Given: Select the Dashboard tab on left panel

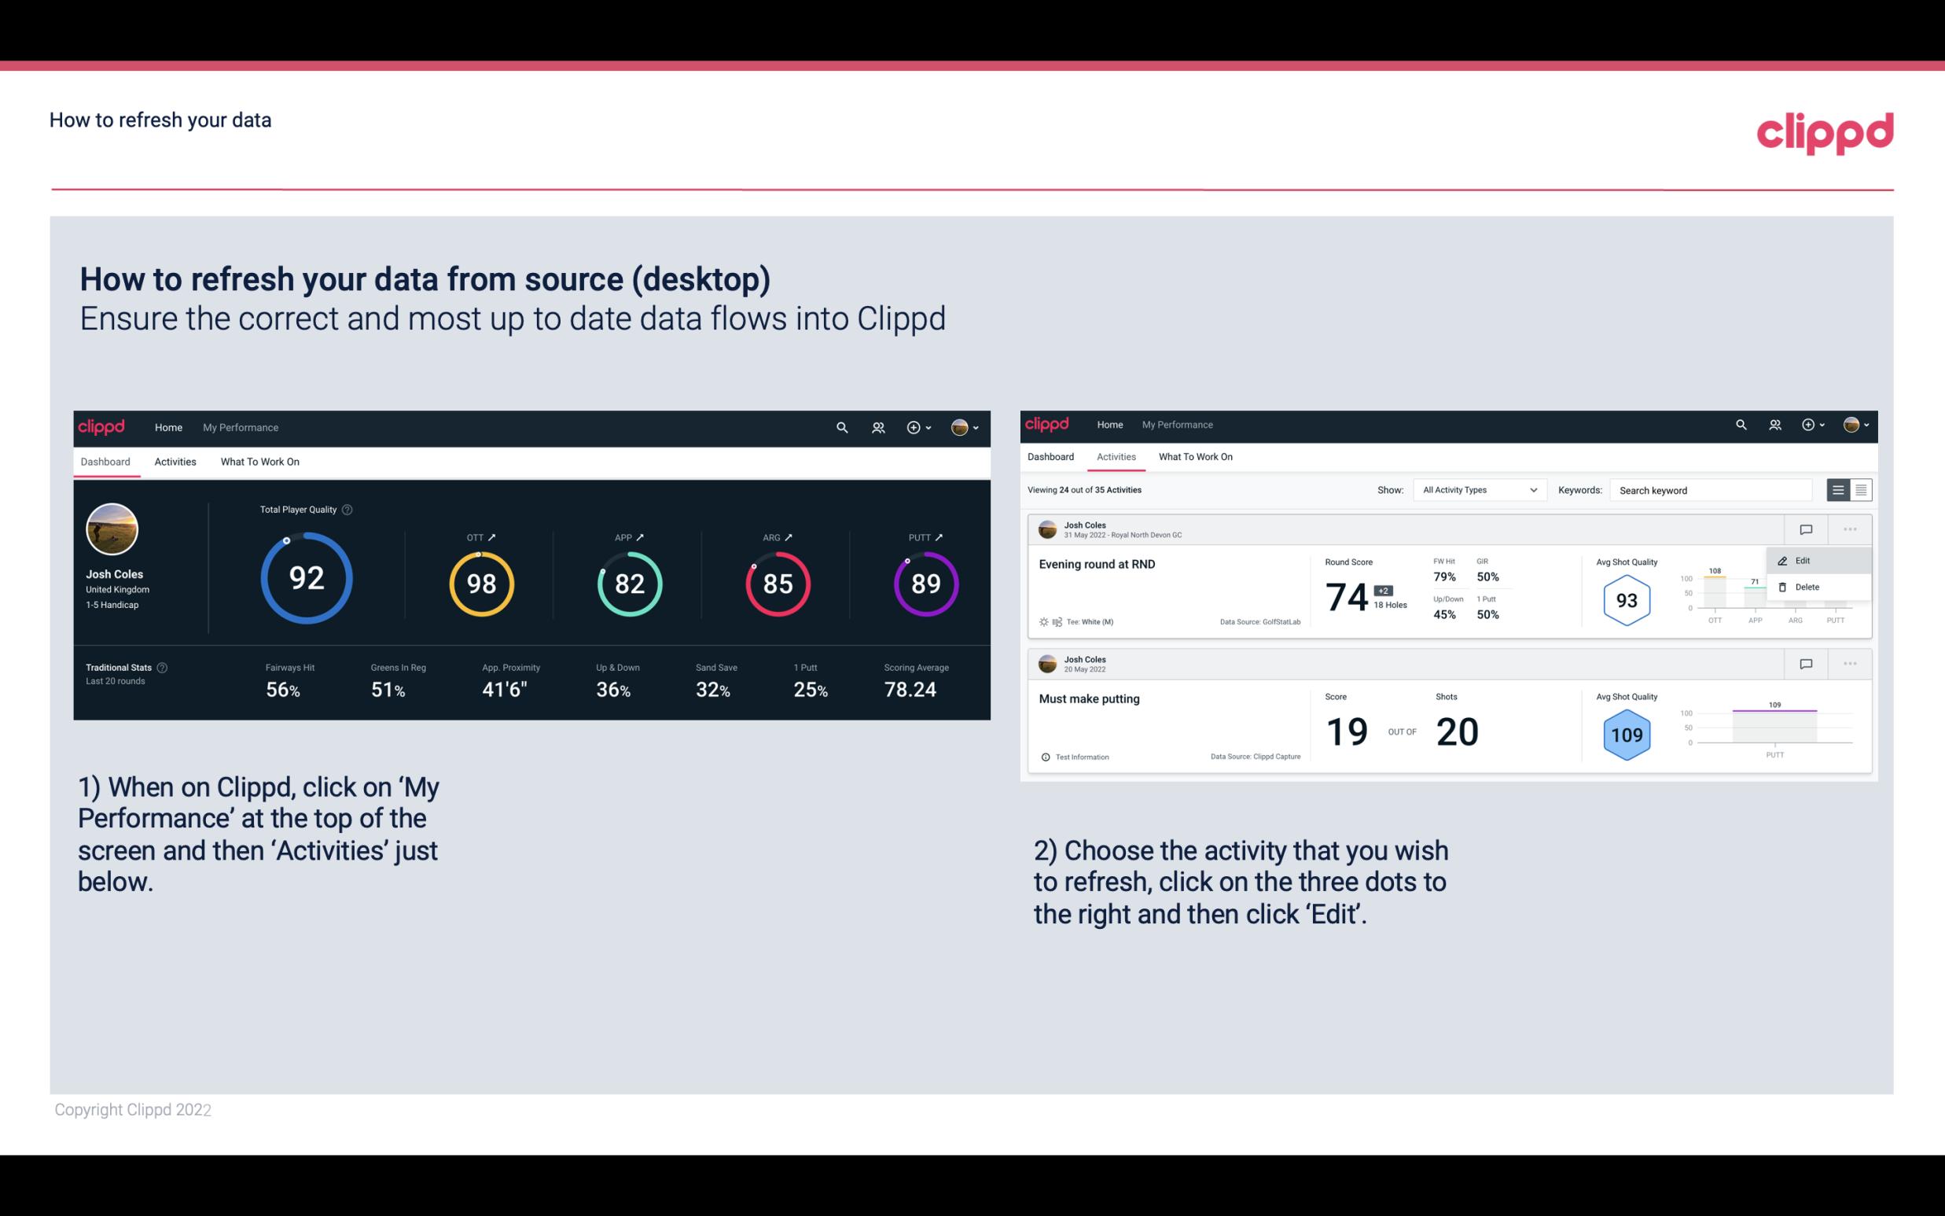Looking at the screenshot, I should click(106, 461).
